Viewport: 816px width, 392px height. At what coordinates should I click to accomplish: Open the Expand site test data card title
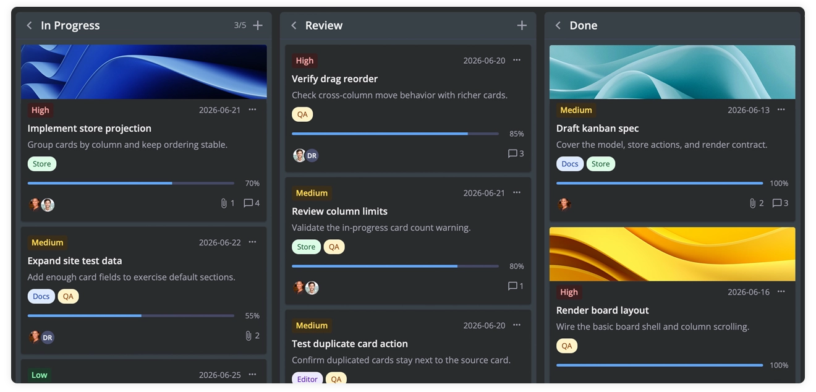tap(75, 260)
